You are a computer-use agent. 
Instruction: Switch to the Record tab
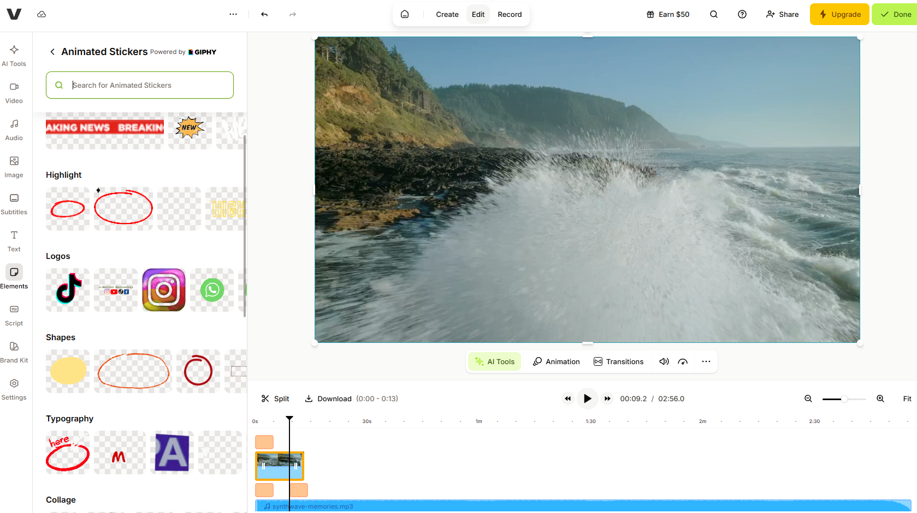tap(510, 14)
